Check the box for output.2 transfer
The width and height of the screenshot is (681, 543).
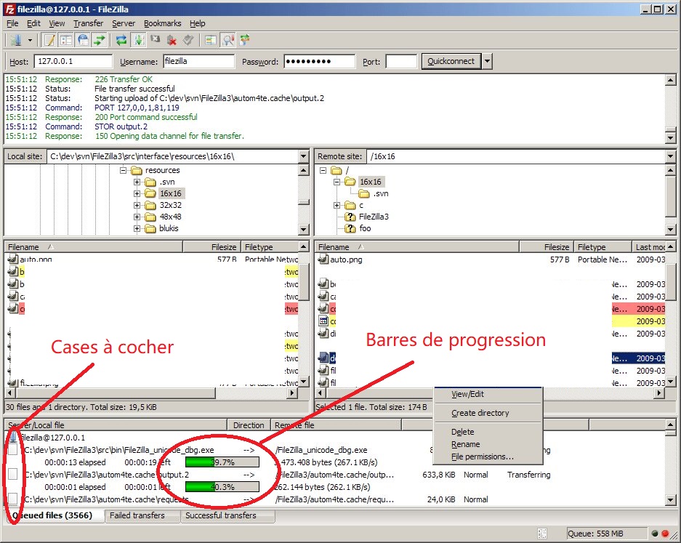coord(13,475)
